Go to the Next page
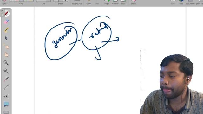 click(123, 2)
